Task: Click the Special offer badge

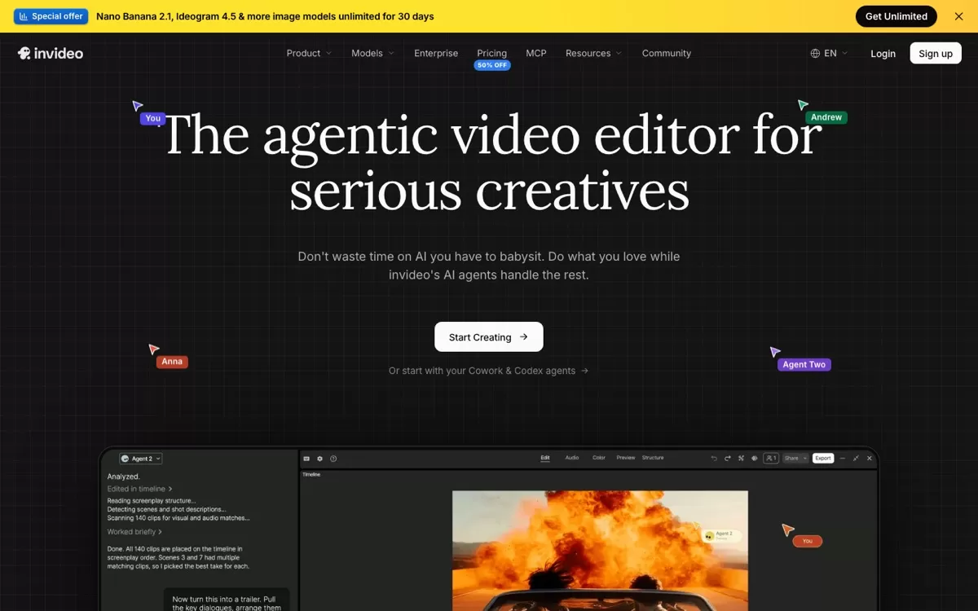Action: pos(51,16)
